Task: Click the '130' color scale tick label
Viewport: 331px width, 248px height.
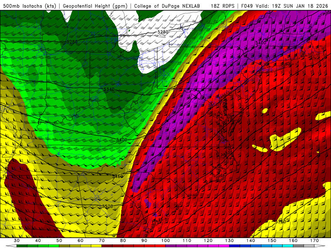Action: [x=230, y=241]
